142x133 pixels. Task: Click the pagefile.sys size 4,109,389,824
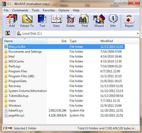click(x=58, y=115)
